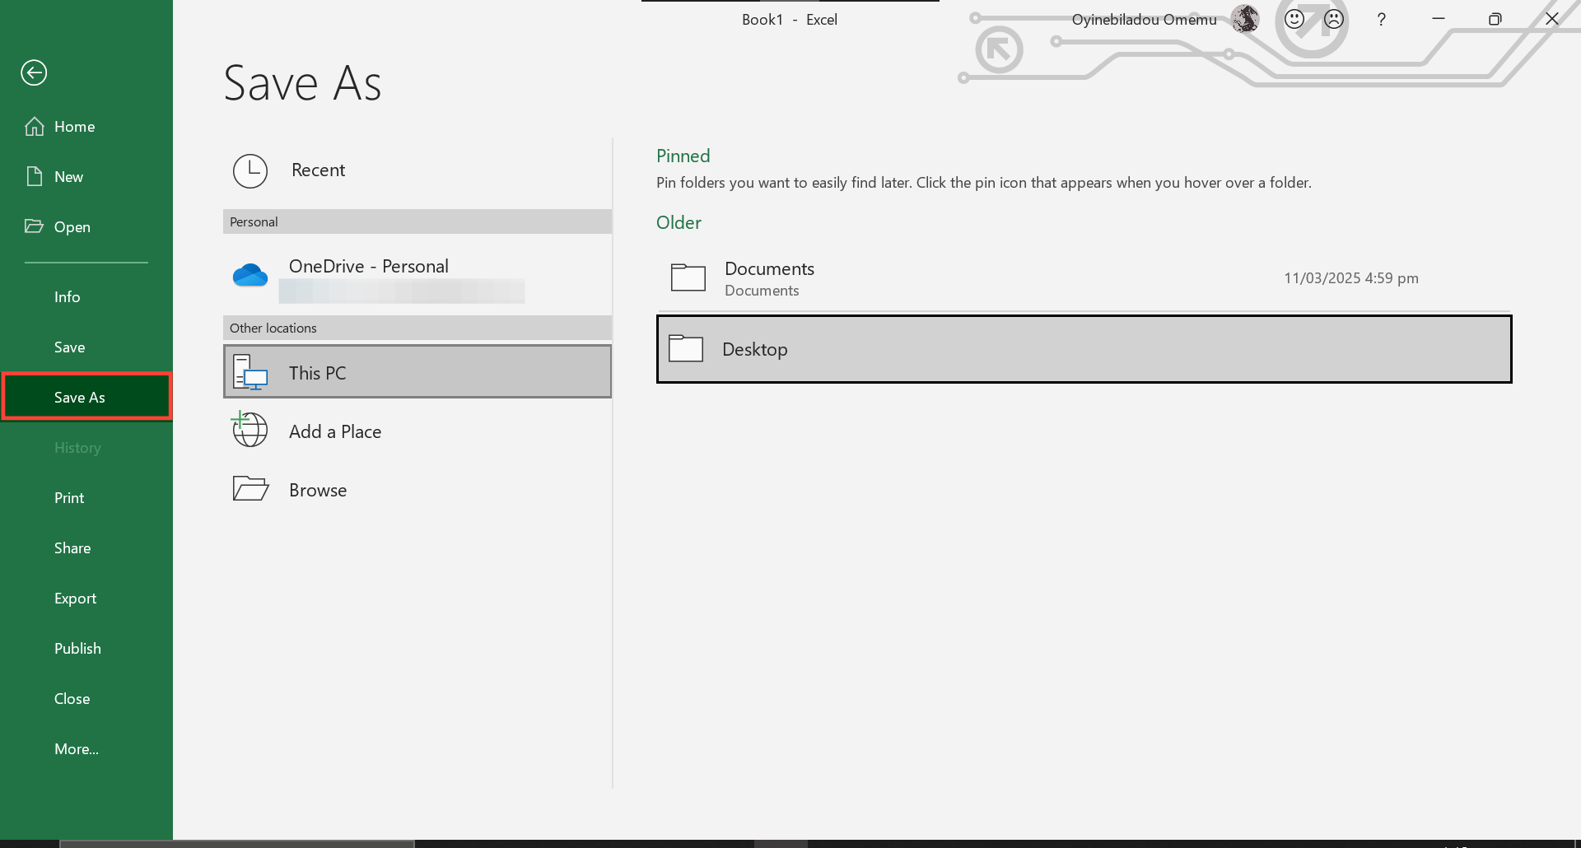The image size is (1581, 848).
Task: Click the This PC computer icon
Action: pos(250,373)
